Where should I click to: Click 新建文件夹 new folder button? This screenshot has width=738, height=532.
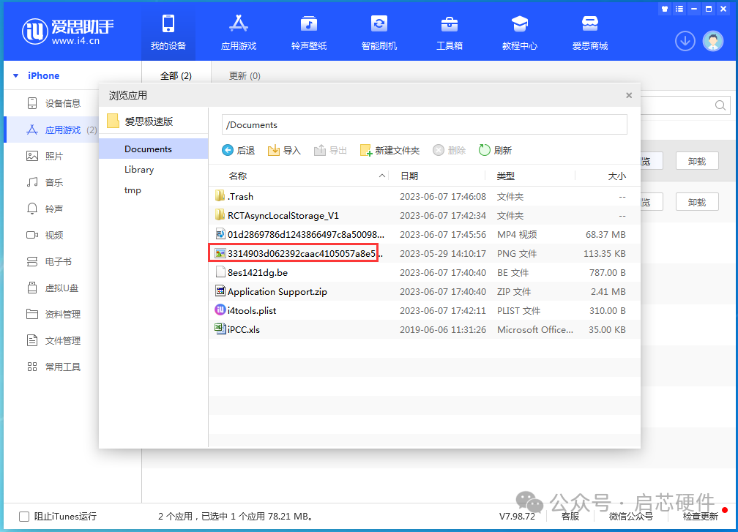[x=389, y=150]
